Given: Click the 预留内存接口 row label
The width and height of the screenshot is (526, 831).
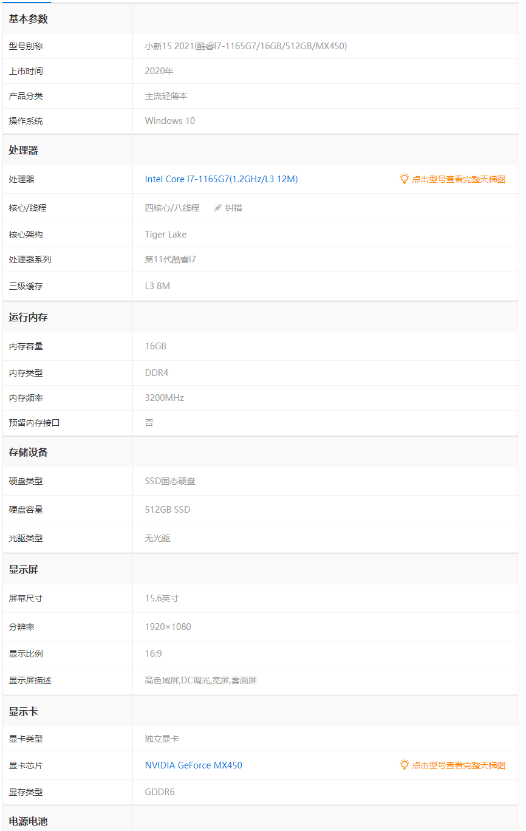Looking at the screenshot, I should pyautogui.click(x=34, y=423).
